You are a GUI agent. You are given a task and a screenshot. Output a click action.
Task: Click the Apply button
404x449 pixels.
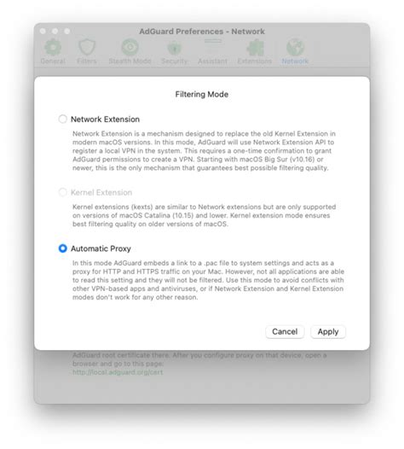click(328, 331)
